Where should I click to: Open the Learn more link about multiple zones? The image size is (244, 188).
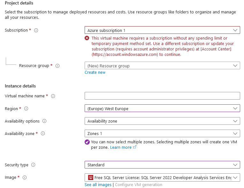tap(121, 147)
